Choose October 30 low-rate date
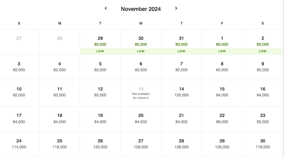 coord(141,42)
